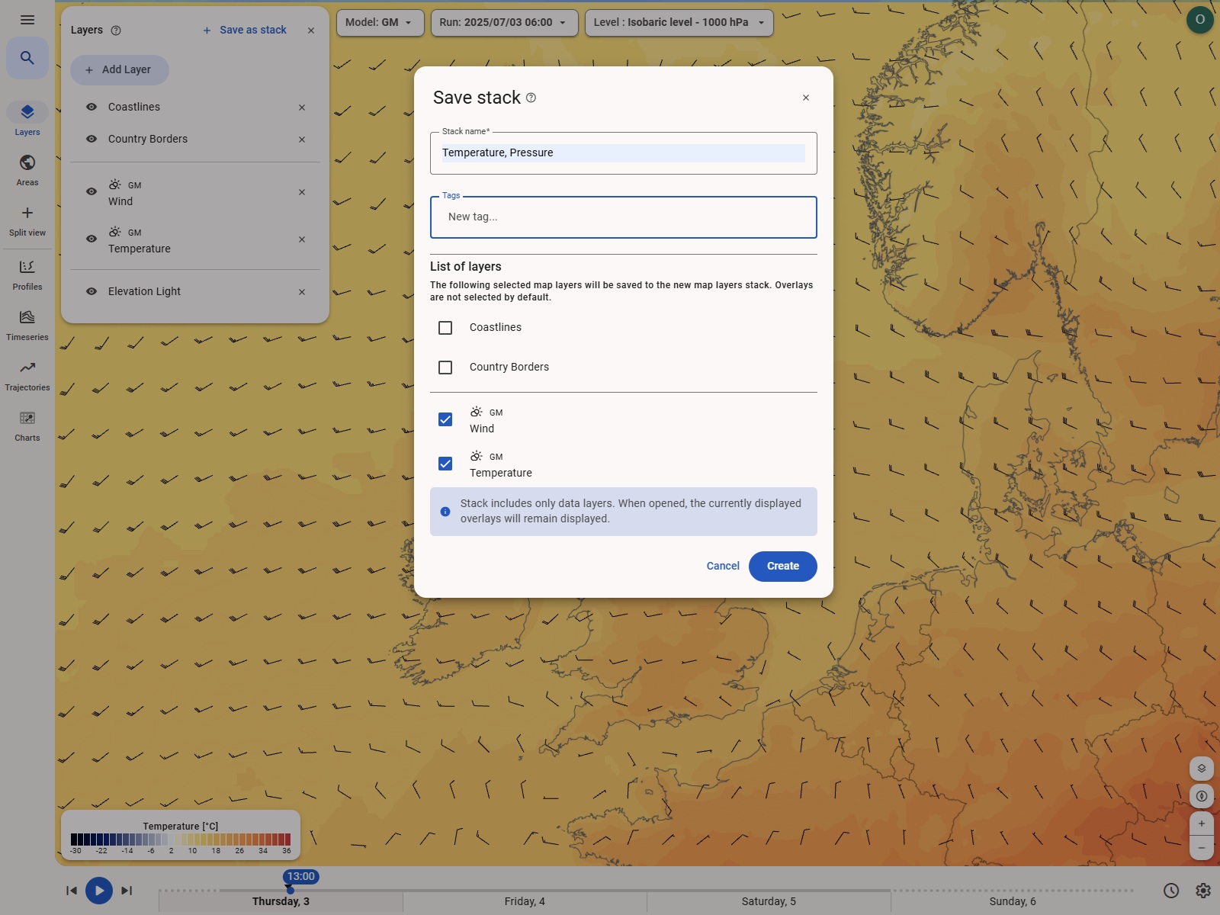1220x915 pixels.
Task: Open the Isobaric level 1000 hPa dropdown
Action: (x=679, y=23)
